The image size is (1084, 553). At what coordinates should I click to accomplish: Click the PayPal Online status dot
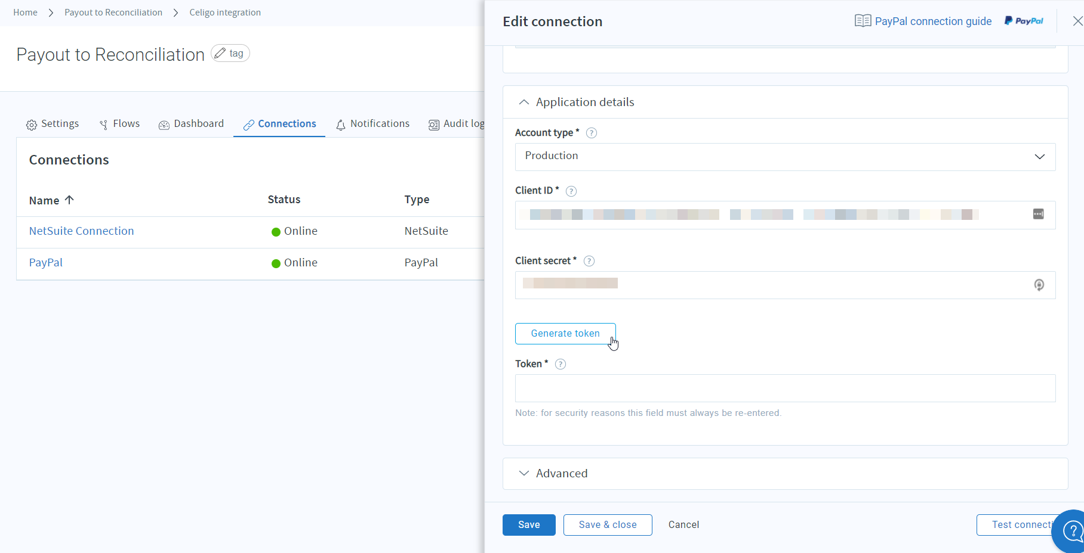[276, 263]
